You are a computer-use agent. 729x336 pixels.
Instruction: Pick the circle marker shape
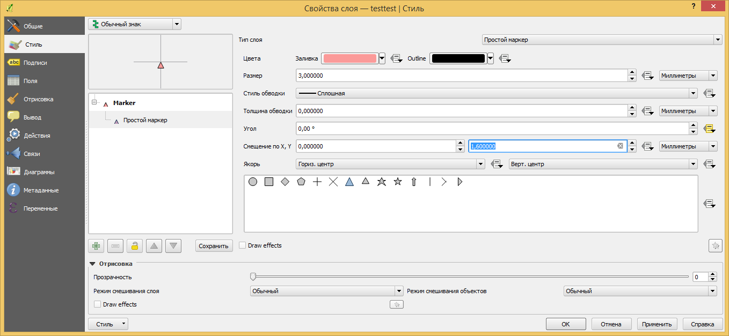coord(253,182)
